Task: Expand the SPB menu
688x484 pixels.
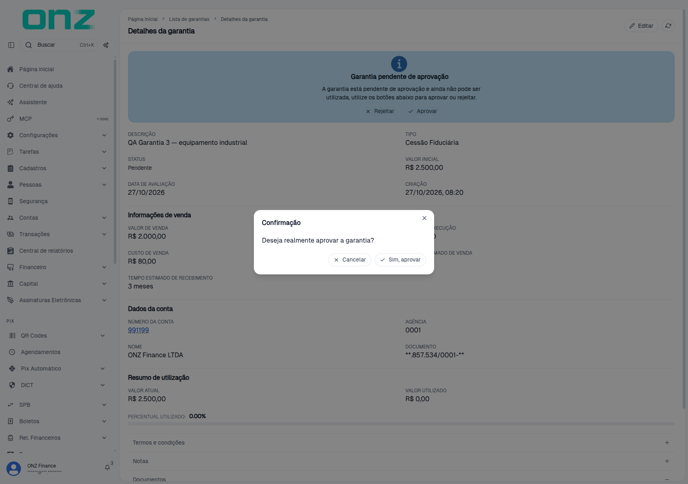Action: pos(58,405)
